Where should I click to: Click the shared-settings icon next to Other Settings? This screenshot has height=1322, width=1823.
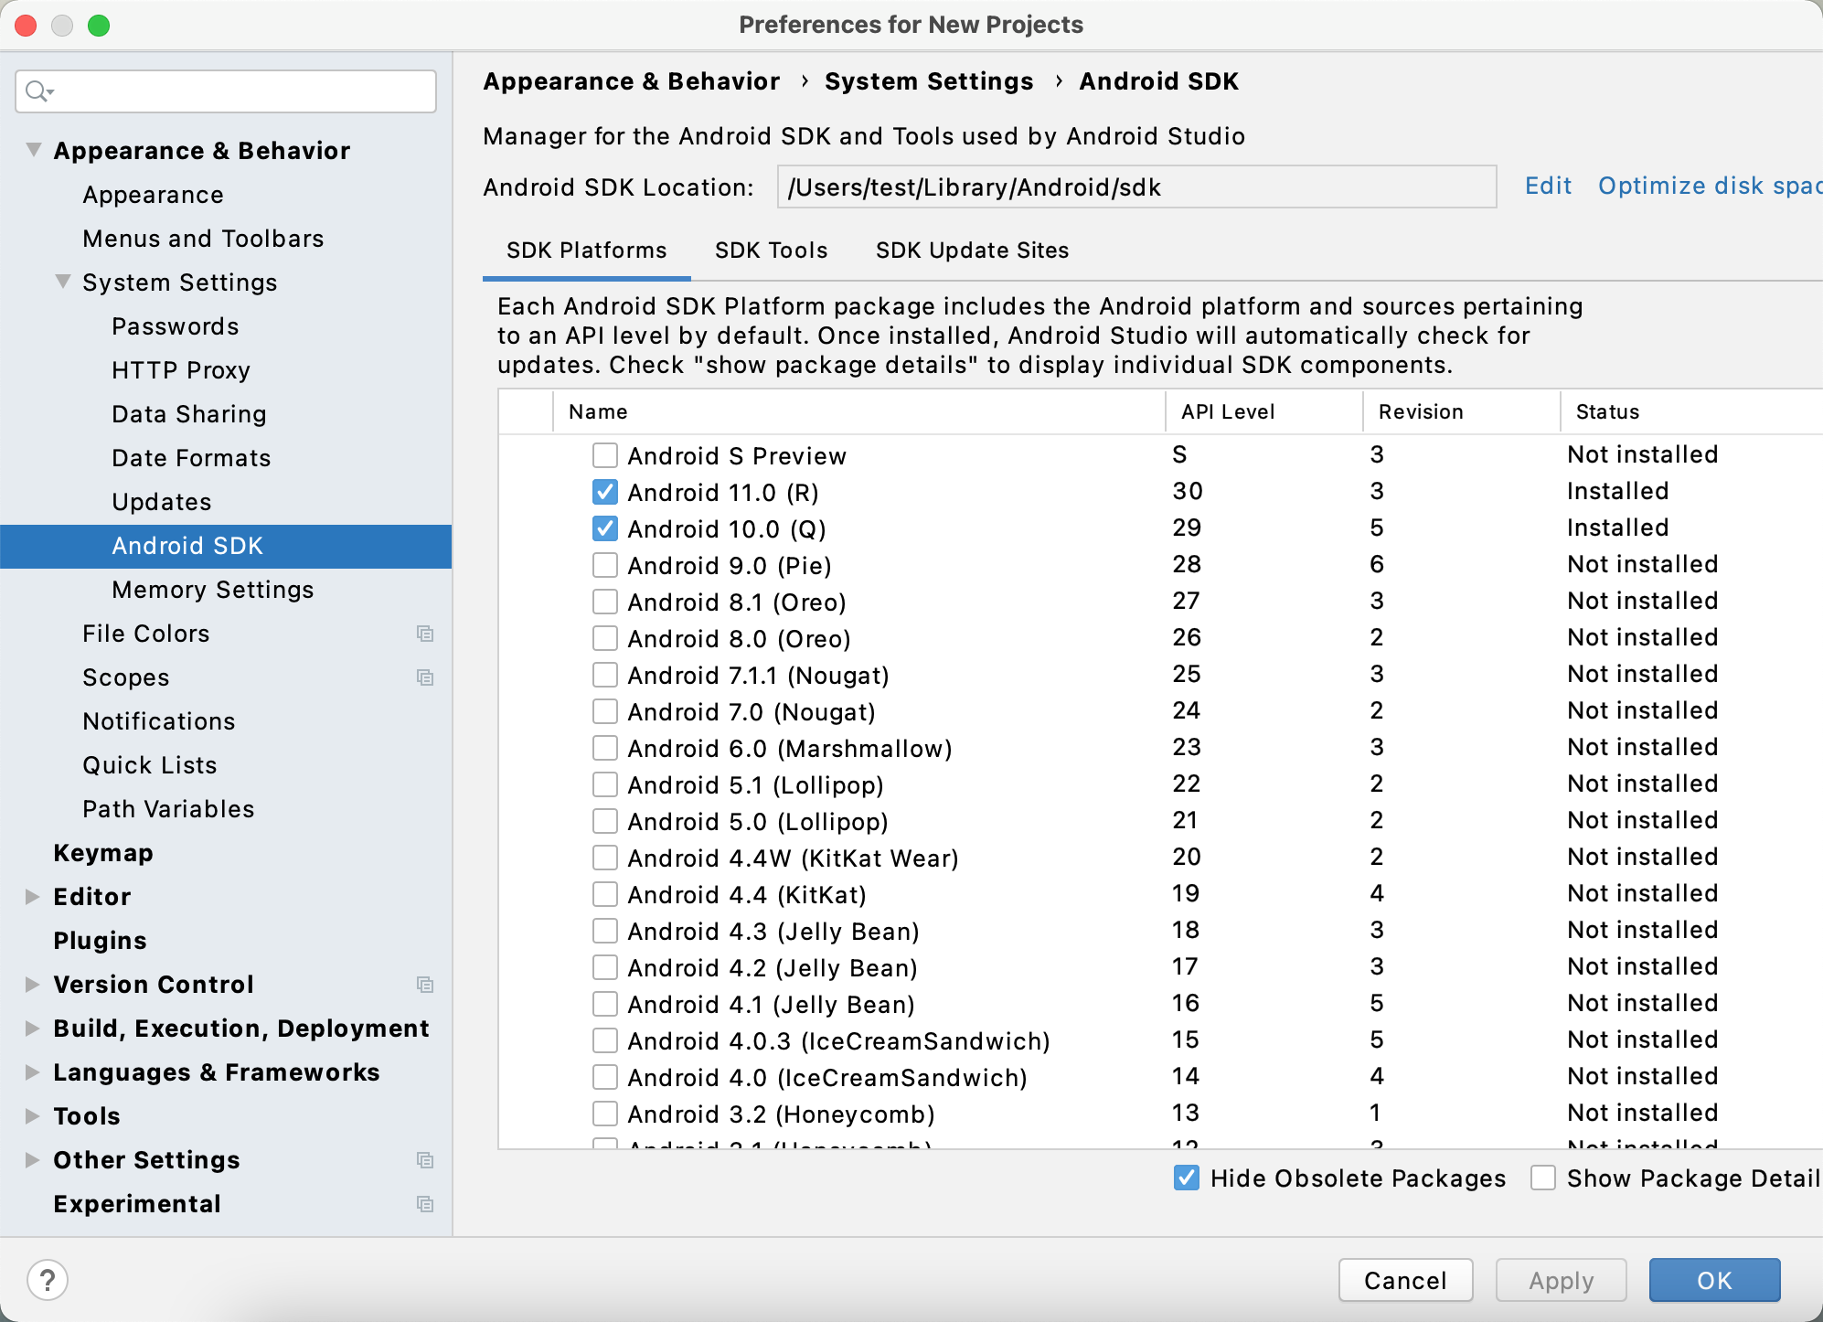tap(425, 1160)
